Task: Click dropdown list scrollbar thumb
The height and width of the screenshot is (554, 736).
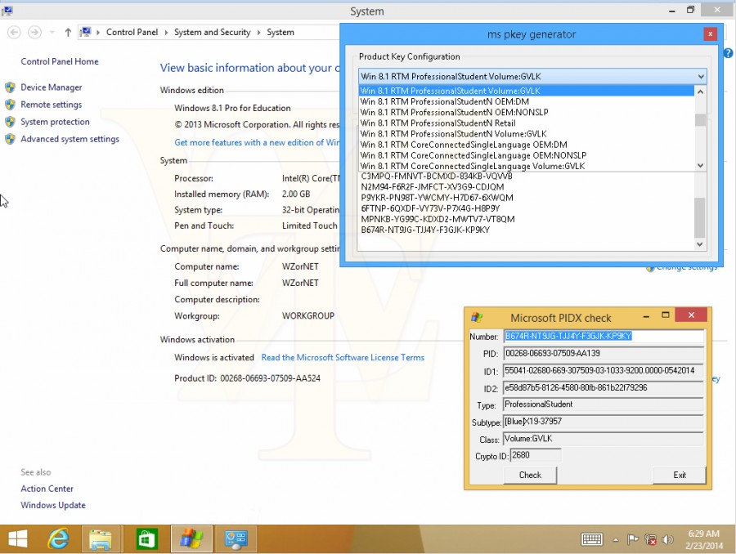Action: click(700, 120)
